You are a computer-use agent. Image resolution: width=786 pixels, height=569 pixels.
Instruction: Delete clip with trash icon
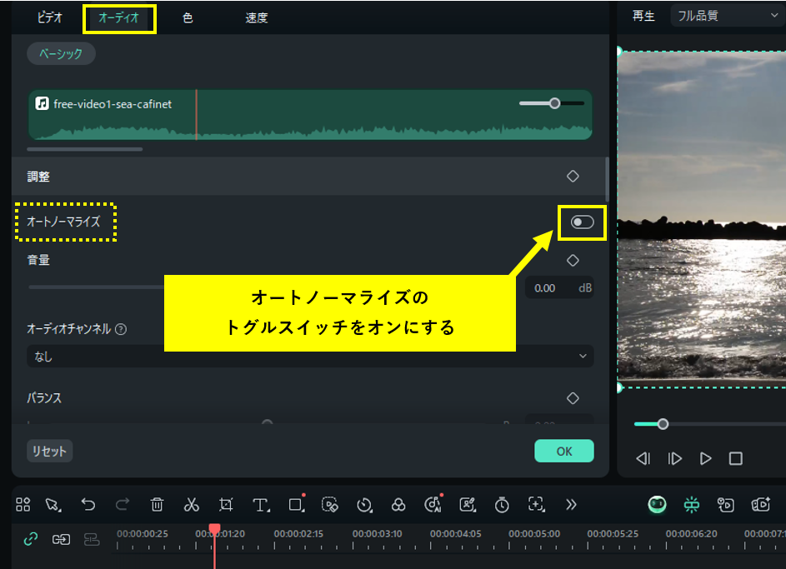click(x=158, y=504)
